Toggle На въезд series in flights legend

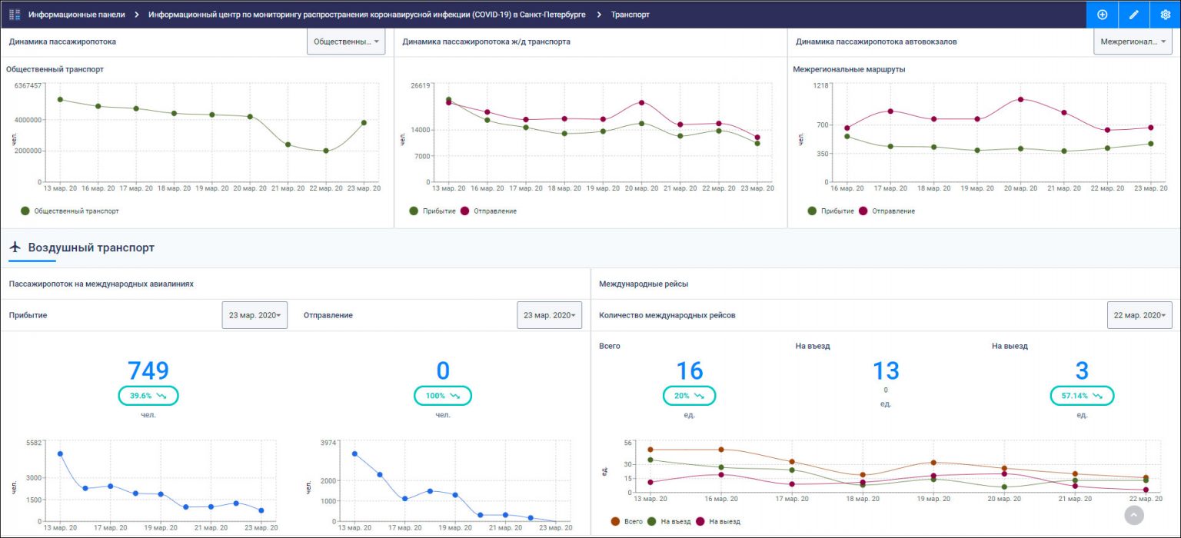670,521
